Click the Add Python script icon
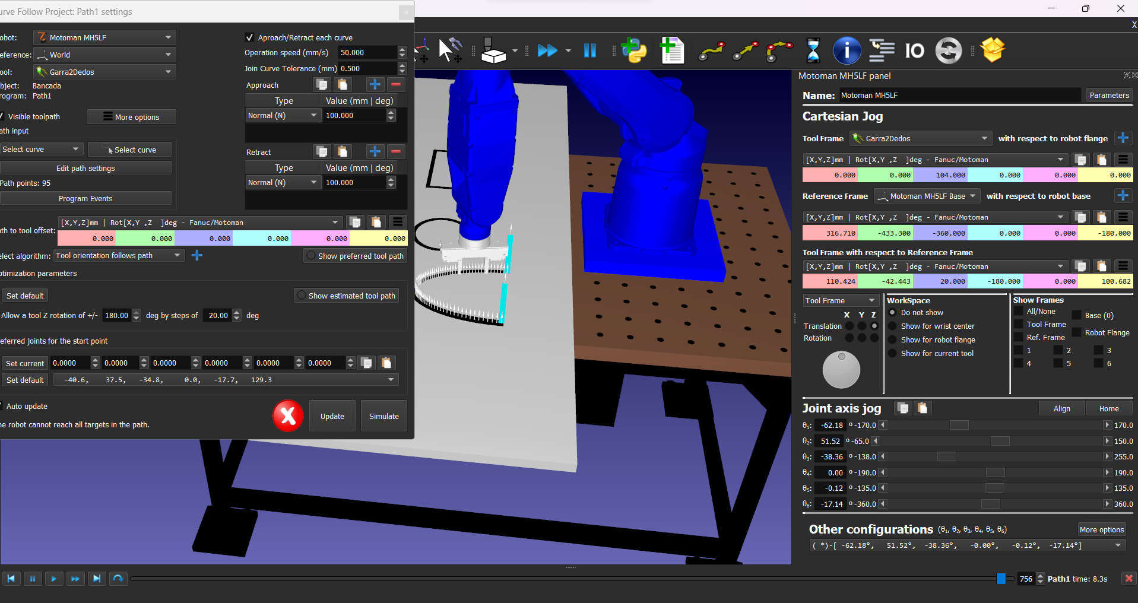The width and height of the screenshot is (1138, 603). point(634,50)
